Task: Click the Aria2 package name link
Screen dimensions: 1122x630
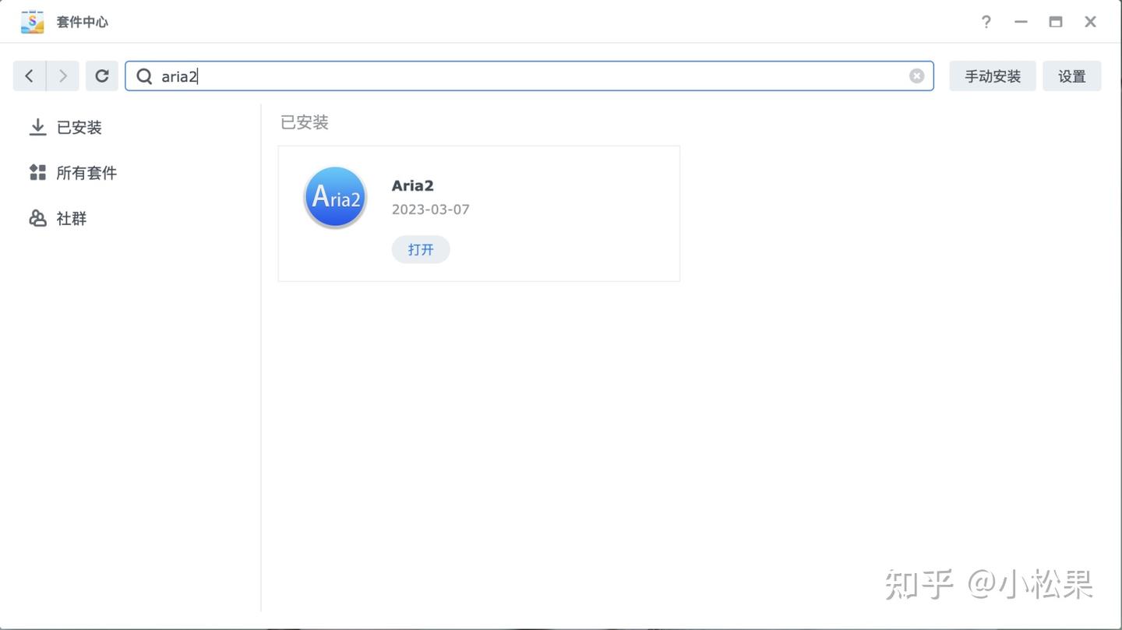Action: pyautogui.click(x=412, y=185)
